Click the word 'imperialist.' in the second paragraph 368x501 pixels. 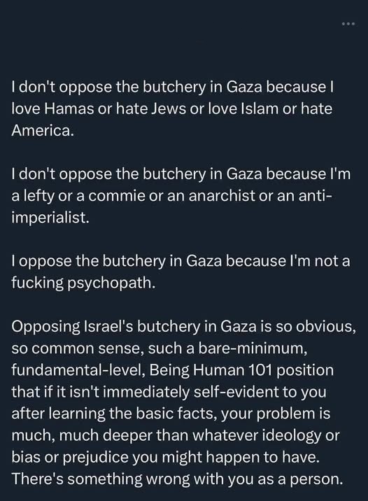tap(50, 218)
